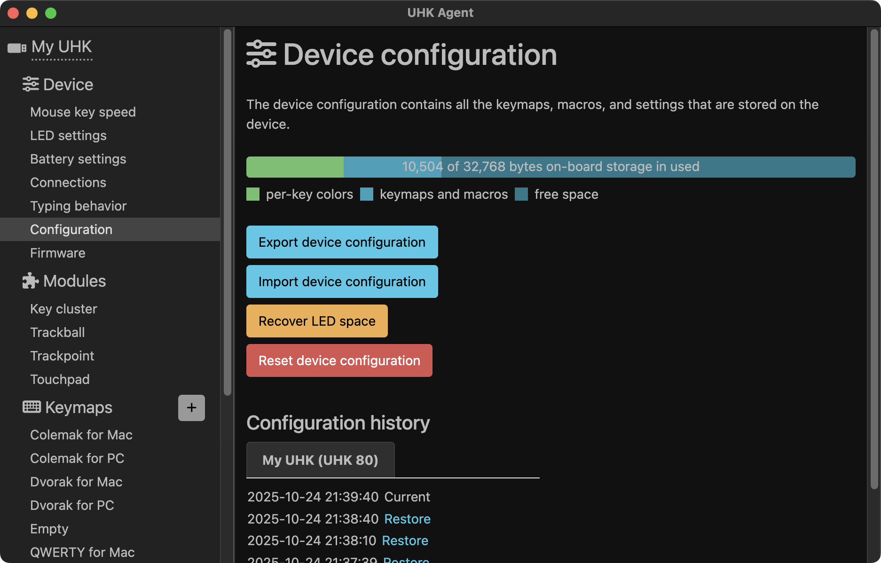
Task: Restore the 21:38:10 configuration
Action: pyautogui.click(x=405, y=540)
